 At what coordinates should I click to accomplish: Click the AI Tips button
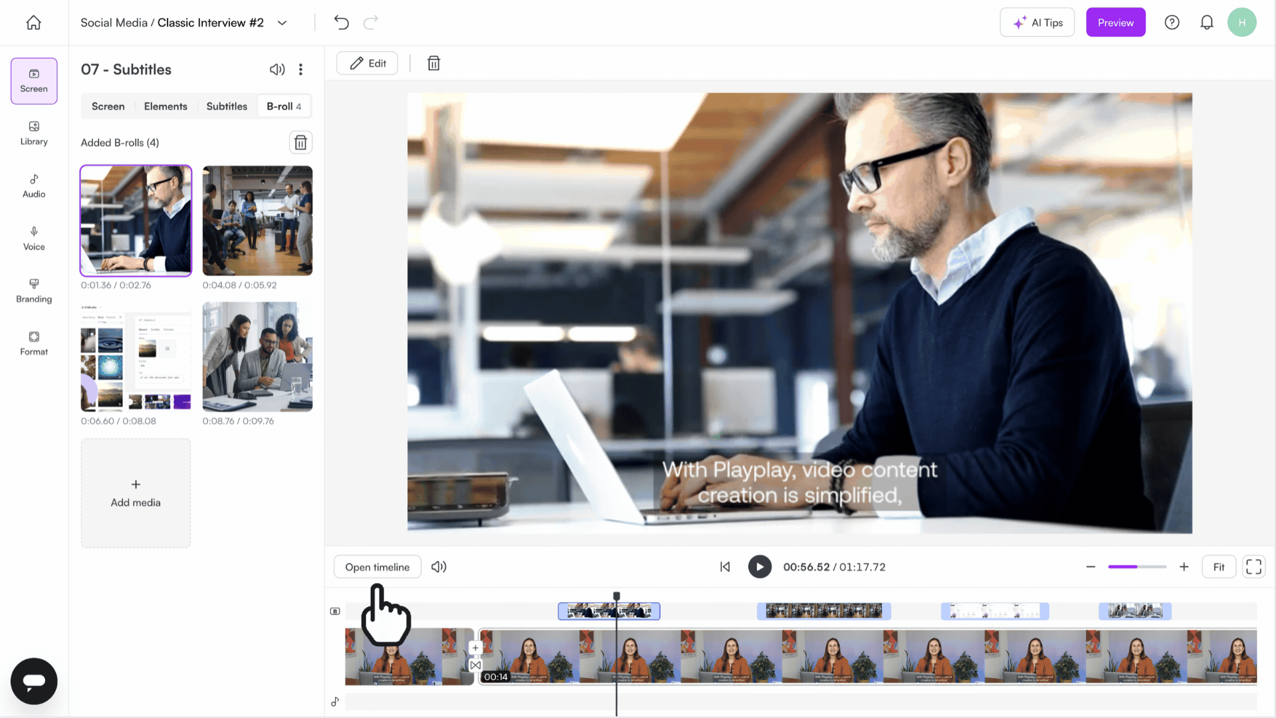coord(1037,23)
